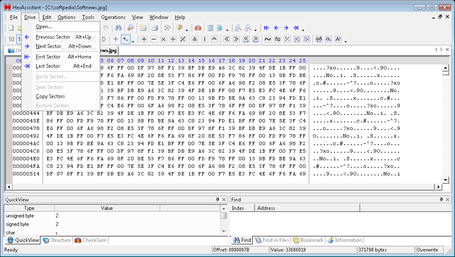
Task: Click the Rotate Right icon
Action: [x=256, y=39]
